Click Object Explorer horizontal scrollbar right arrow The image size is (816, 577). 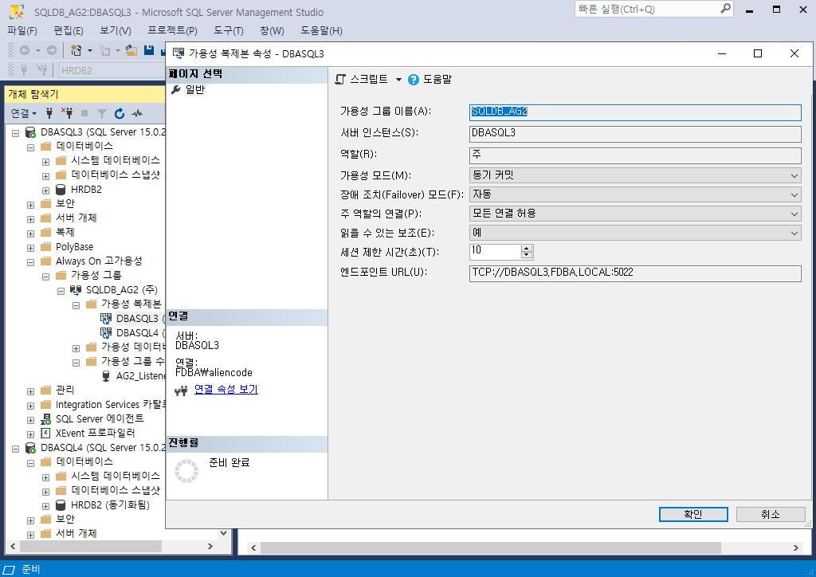click(210, 546)
